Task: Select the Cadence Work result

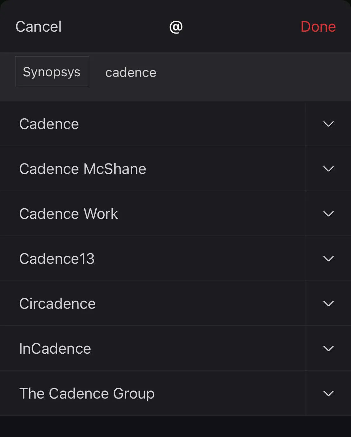Action: coord(68,214)
